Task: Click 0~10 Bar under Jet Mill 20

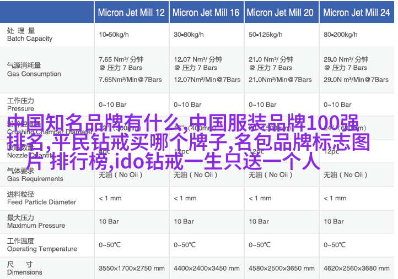Action: (262, 105)
